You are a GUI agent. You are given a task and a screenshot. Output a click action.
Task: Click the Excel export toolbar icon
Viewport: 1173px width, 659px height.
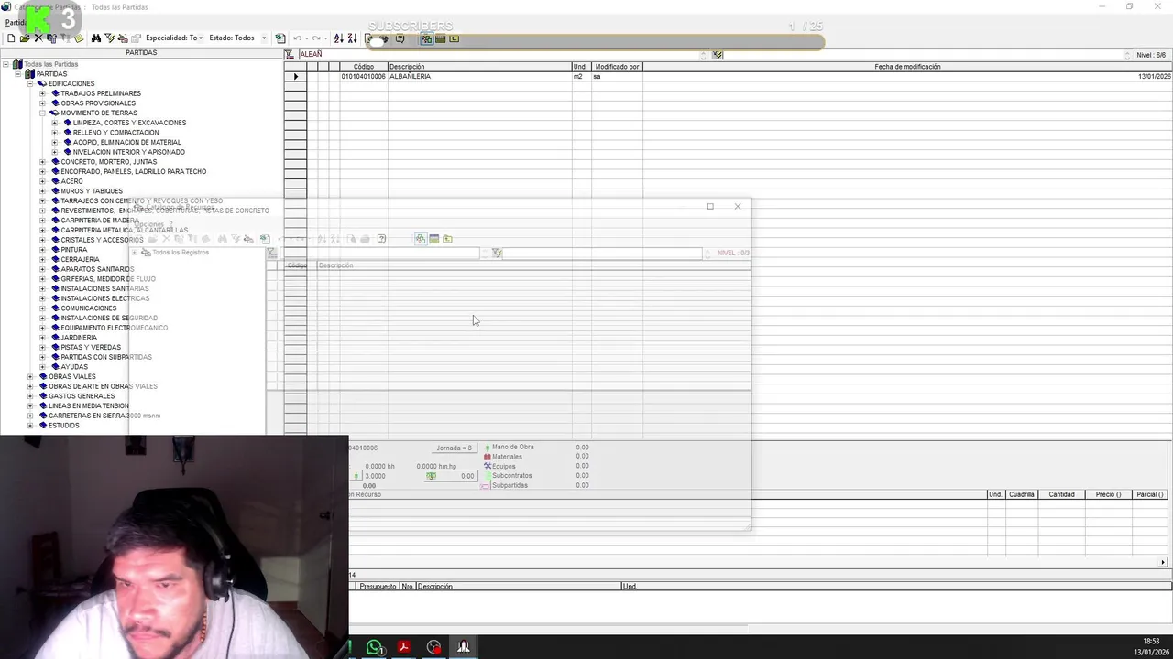pos(280,38)
